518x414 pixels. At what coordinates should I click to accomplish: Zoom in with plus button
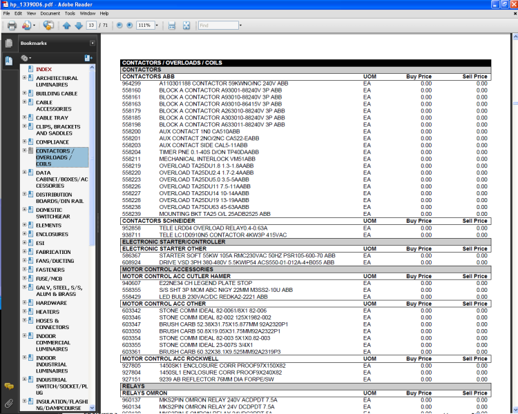click(x=130, y=25)
